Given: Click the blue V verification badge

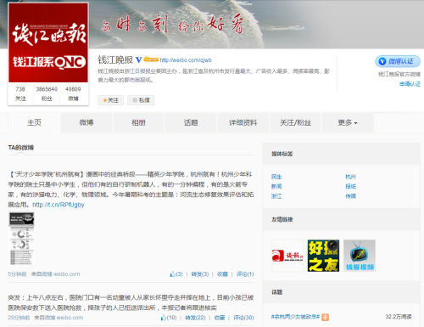Looking at the screenshot, I should pyautogui.click(x=138, y=60).
